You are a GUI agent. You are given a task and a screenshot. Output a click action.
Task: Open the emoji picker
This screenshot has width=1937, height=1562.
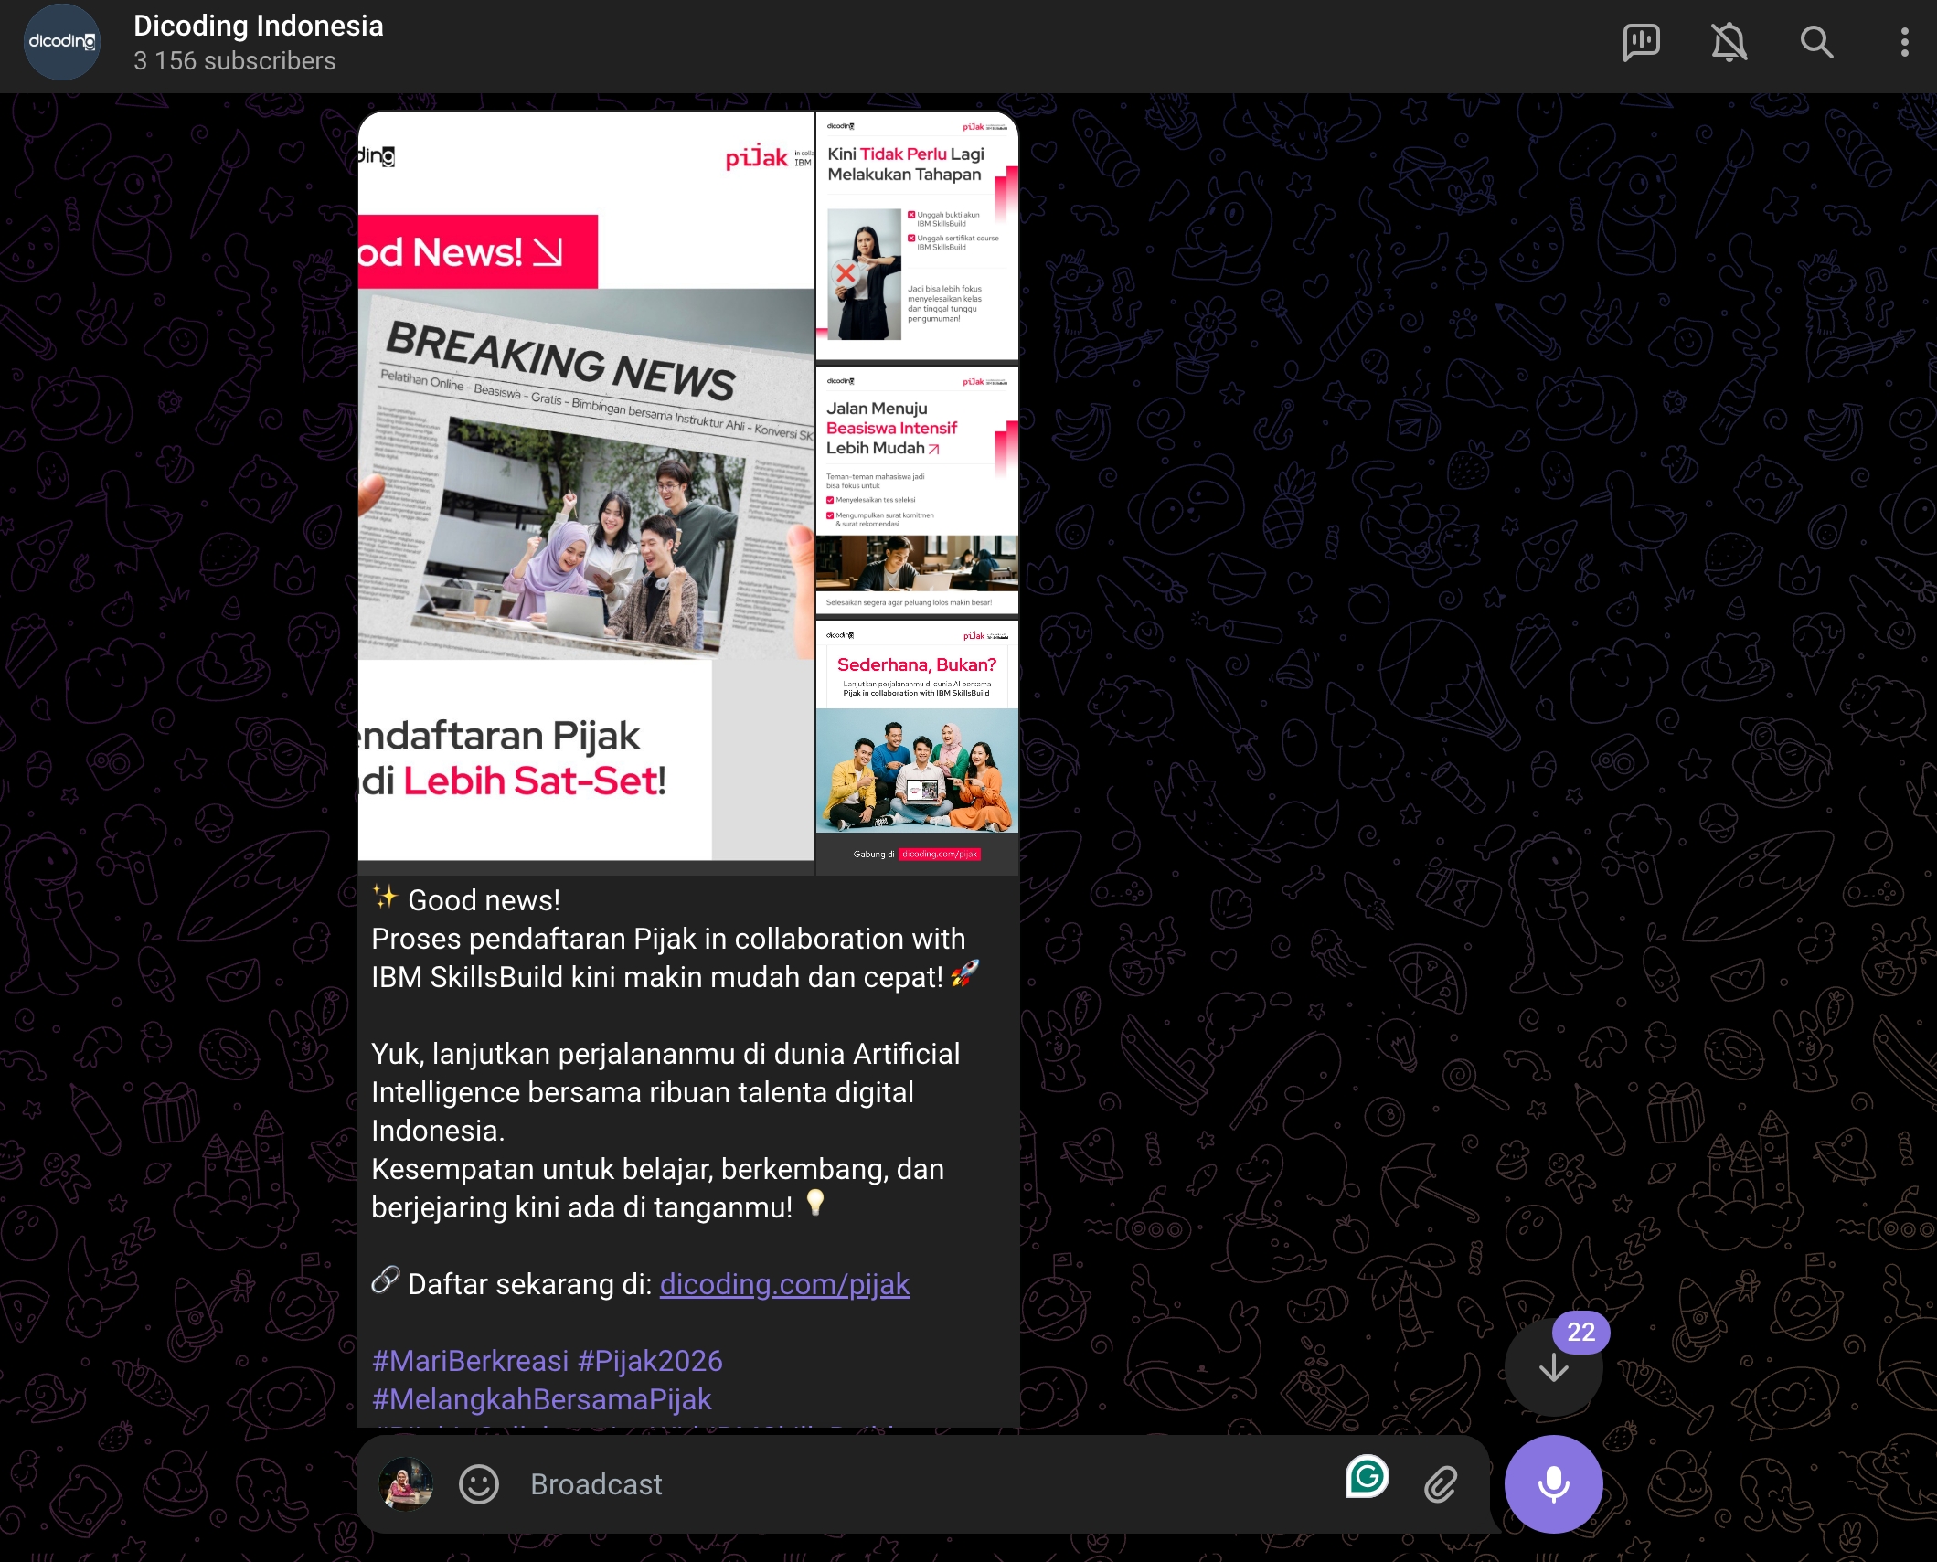click(x=478, y=1484)
